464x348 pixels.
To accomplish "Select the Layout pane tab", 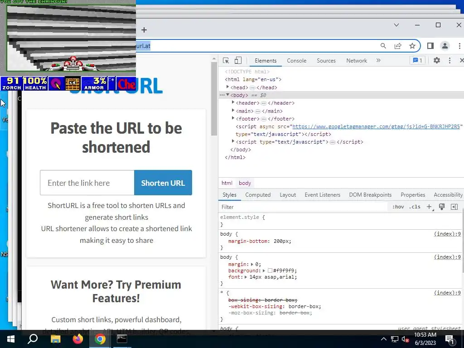I will coord(288,195).
